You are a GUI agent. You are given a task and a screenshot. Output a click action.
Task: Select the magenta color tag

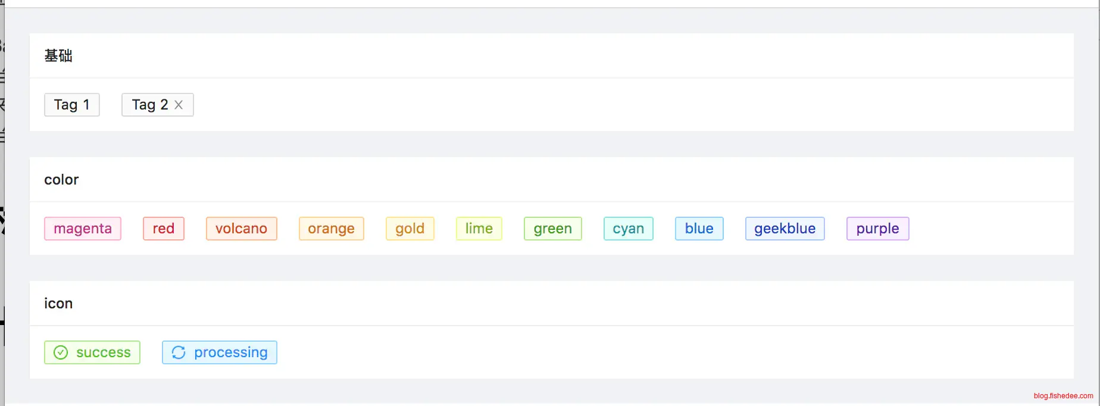83,229
